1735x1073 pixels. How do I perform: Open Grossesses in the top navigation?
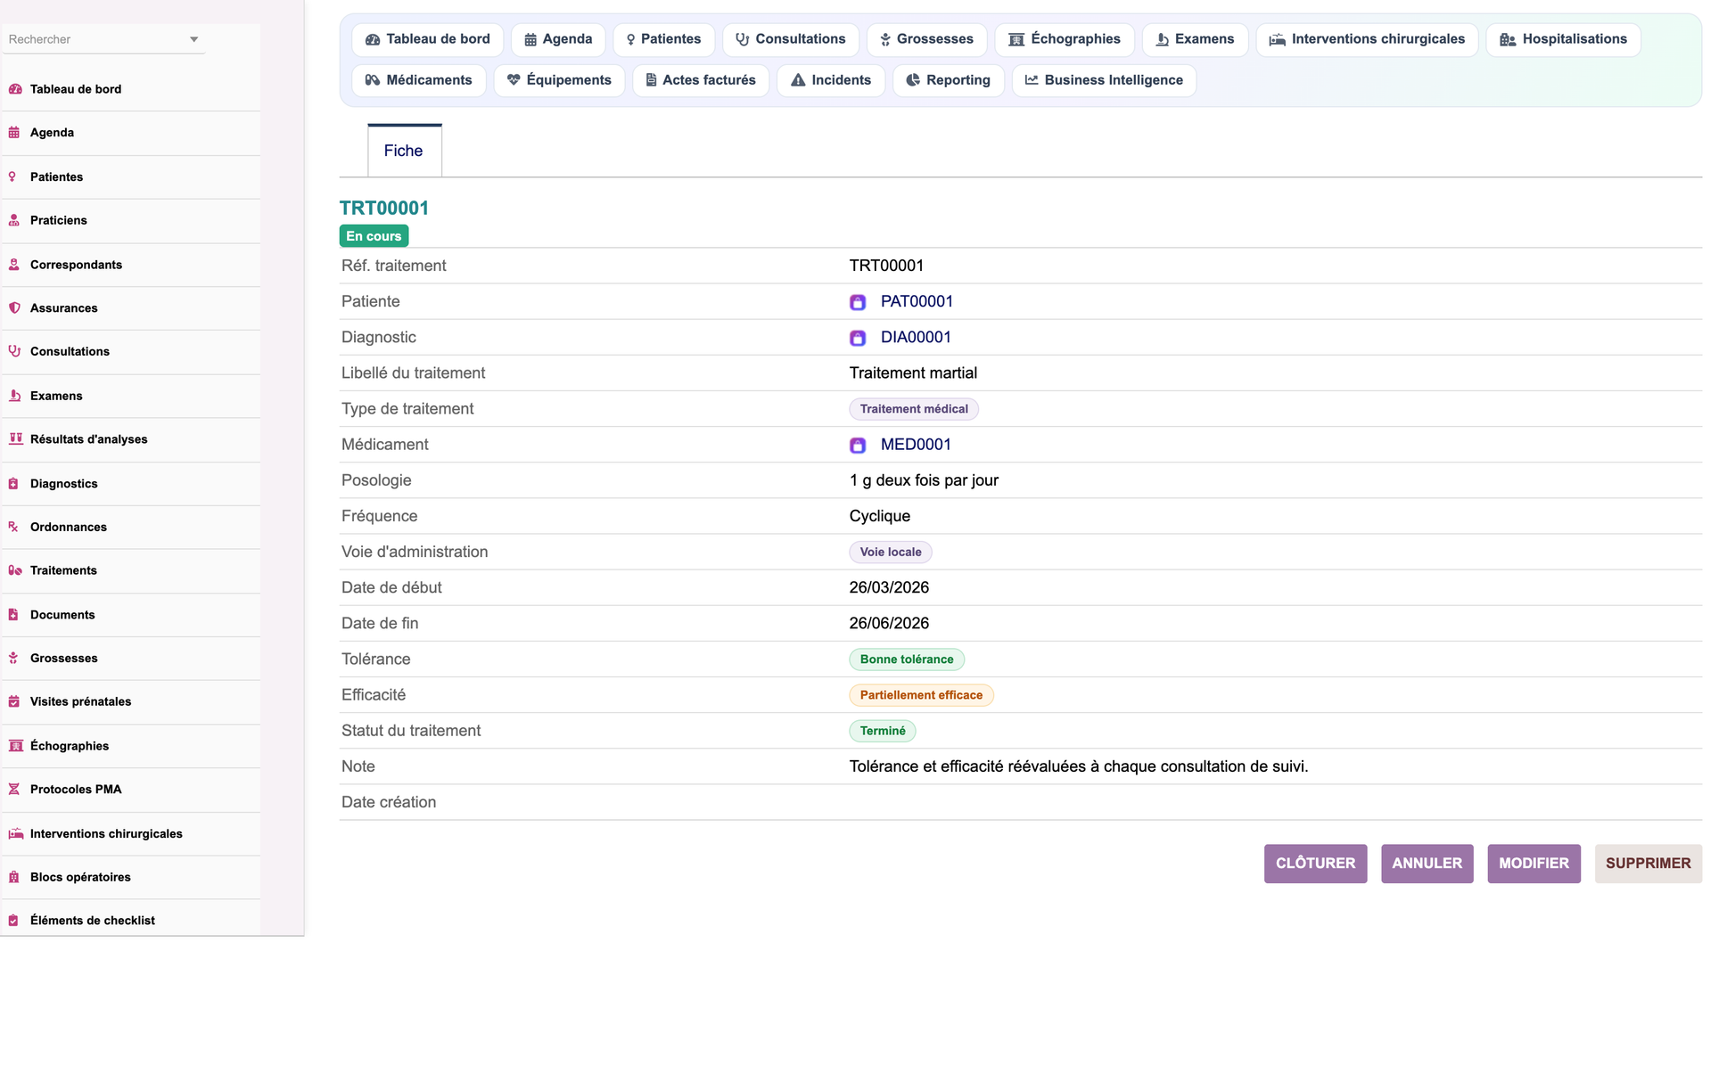point(927,39)
